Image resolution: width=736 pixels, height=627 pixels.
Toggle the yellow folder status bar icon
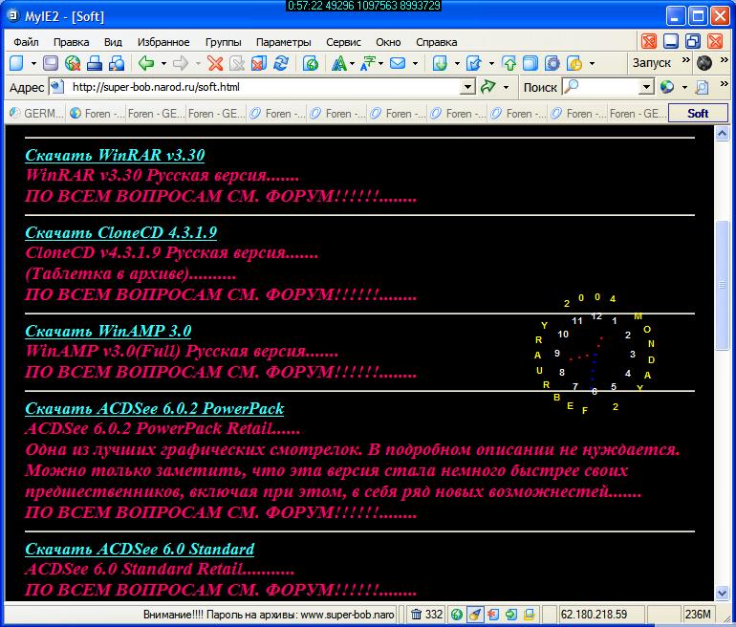point(529,615)
